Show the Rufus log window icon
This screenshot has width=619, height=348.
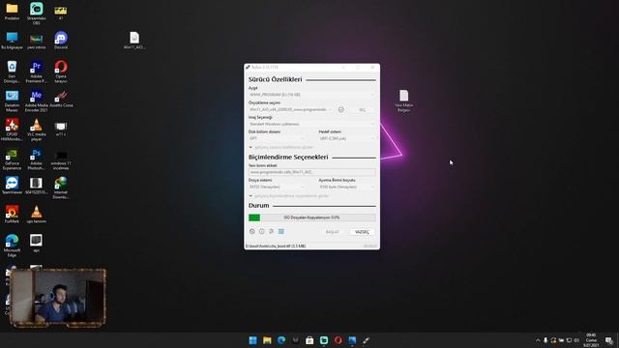(x=281, y=232)
